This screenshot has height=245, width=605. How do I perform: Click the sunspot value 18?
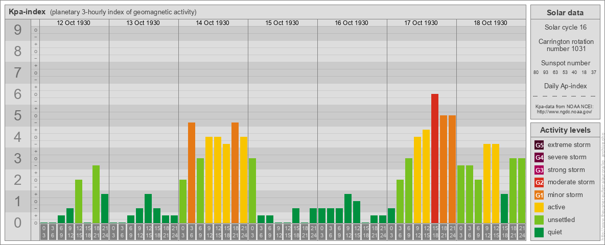point(584,72)
